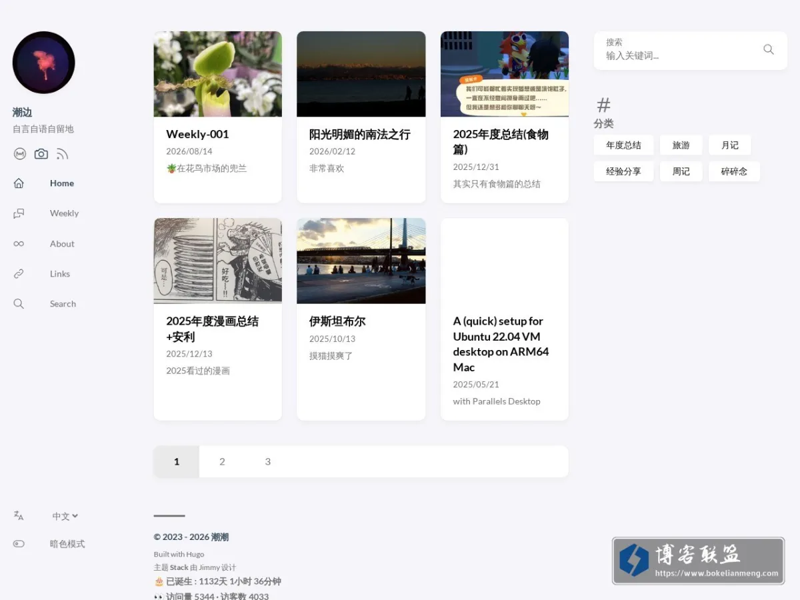Go to pagination page 3
The width and height of the screenshot is (800, 600).
[268, 461]
